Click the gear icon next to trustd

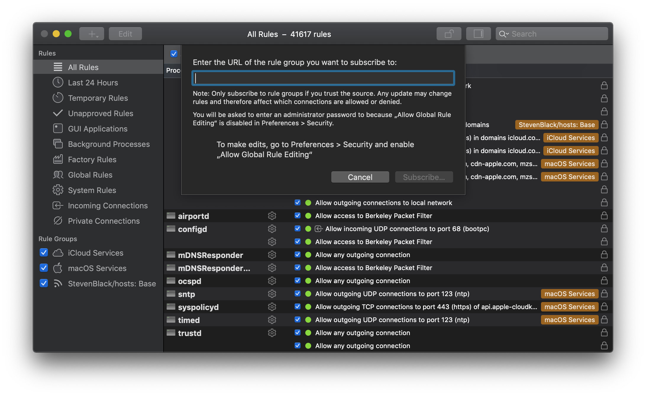272,333
